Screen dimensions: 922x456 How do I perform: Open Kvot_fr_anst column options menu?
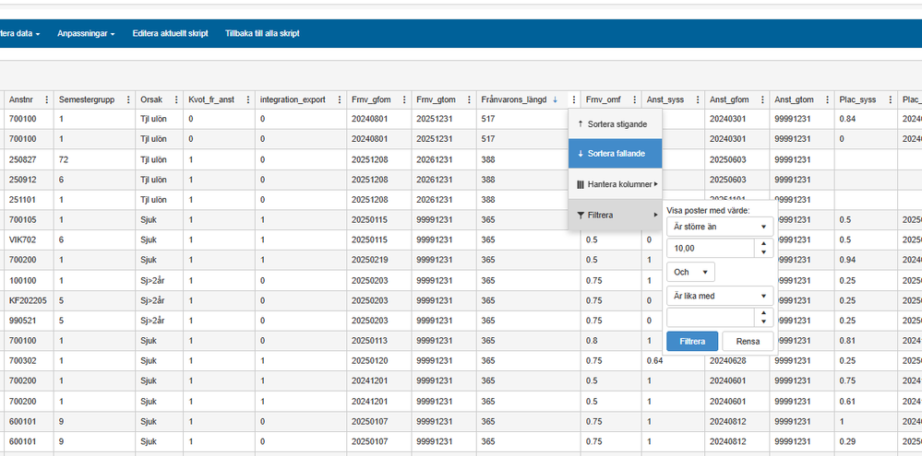[x=247, y=99]
